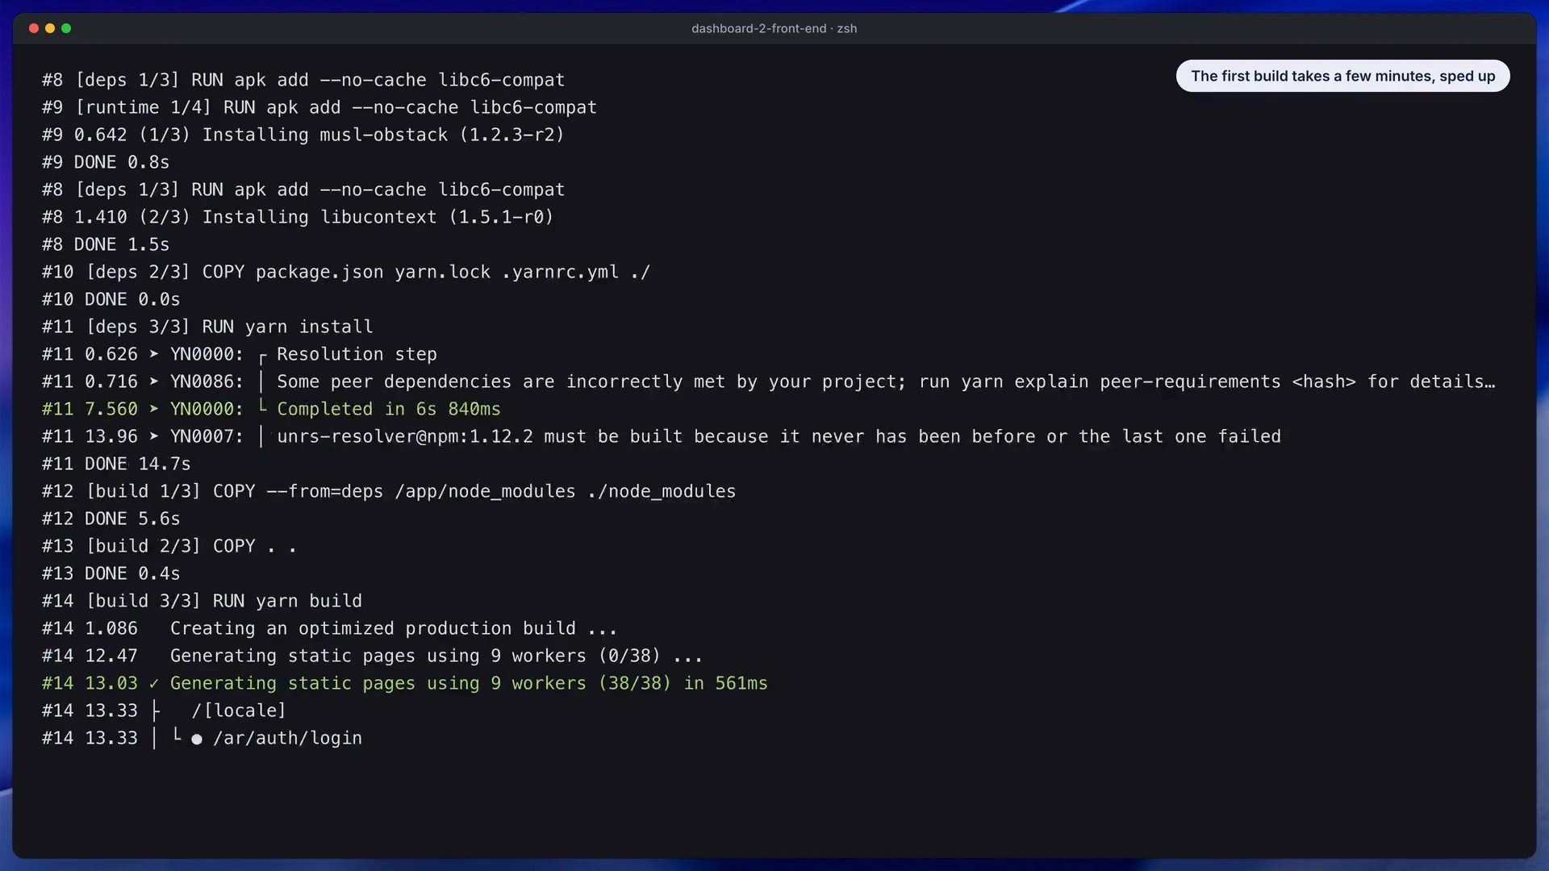The image size is (1549, 871).
Task: Click the line '#8 DONE 1.5s'
Action: [106, 244]
